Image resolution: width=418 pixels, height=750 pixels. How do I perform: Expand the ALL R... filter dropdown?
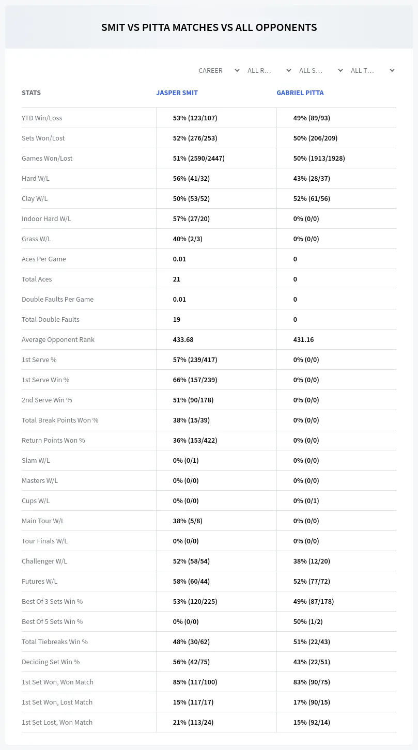tap(269, 70)
